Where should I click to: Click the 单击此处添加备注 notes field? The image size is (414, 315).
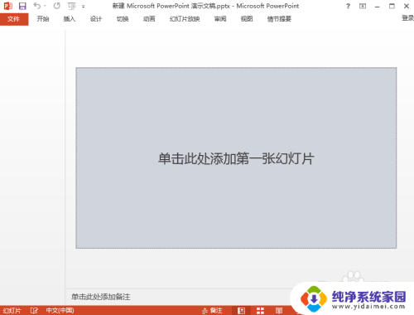click(101, 297)
